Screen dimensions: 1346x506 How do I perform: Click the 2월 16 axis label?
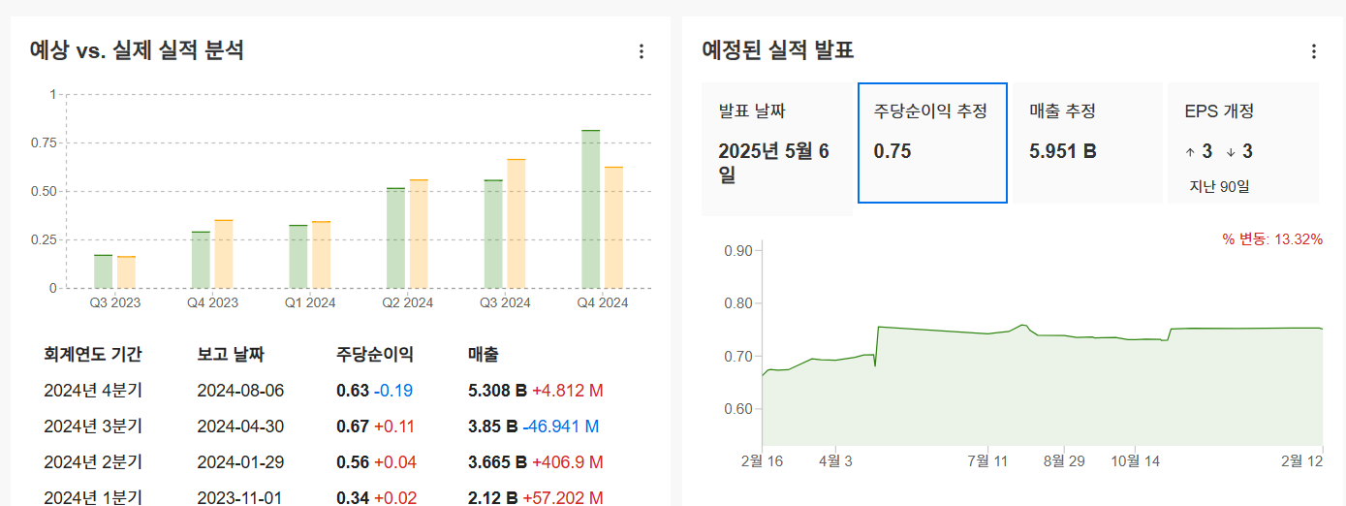pos(762,460)
